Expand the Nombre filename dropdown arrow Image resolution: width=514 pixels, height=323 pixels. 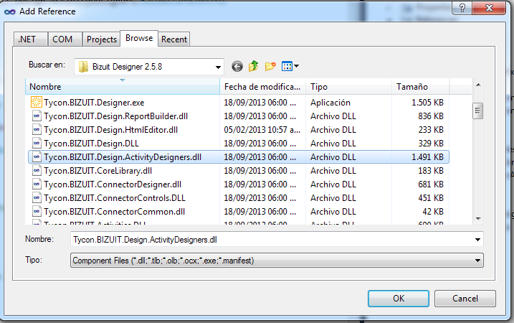477,240
